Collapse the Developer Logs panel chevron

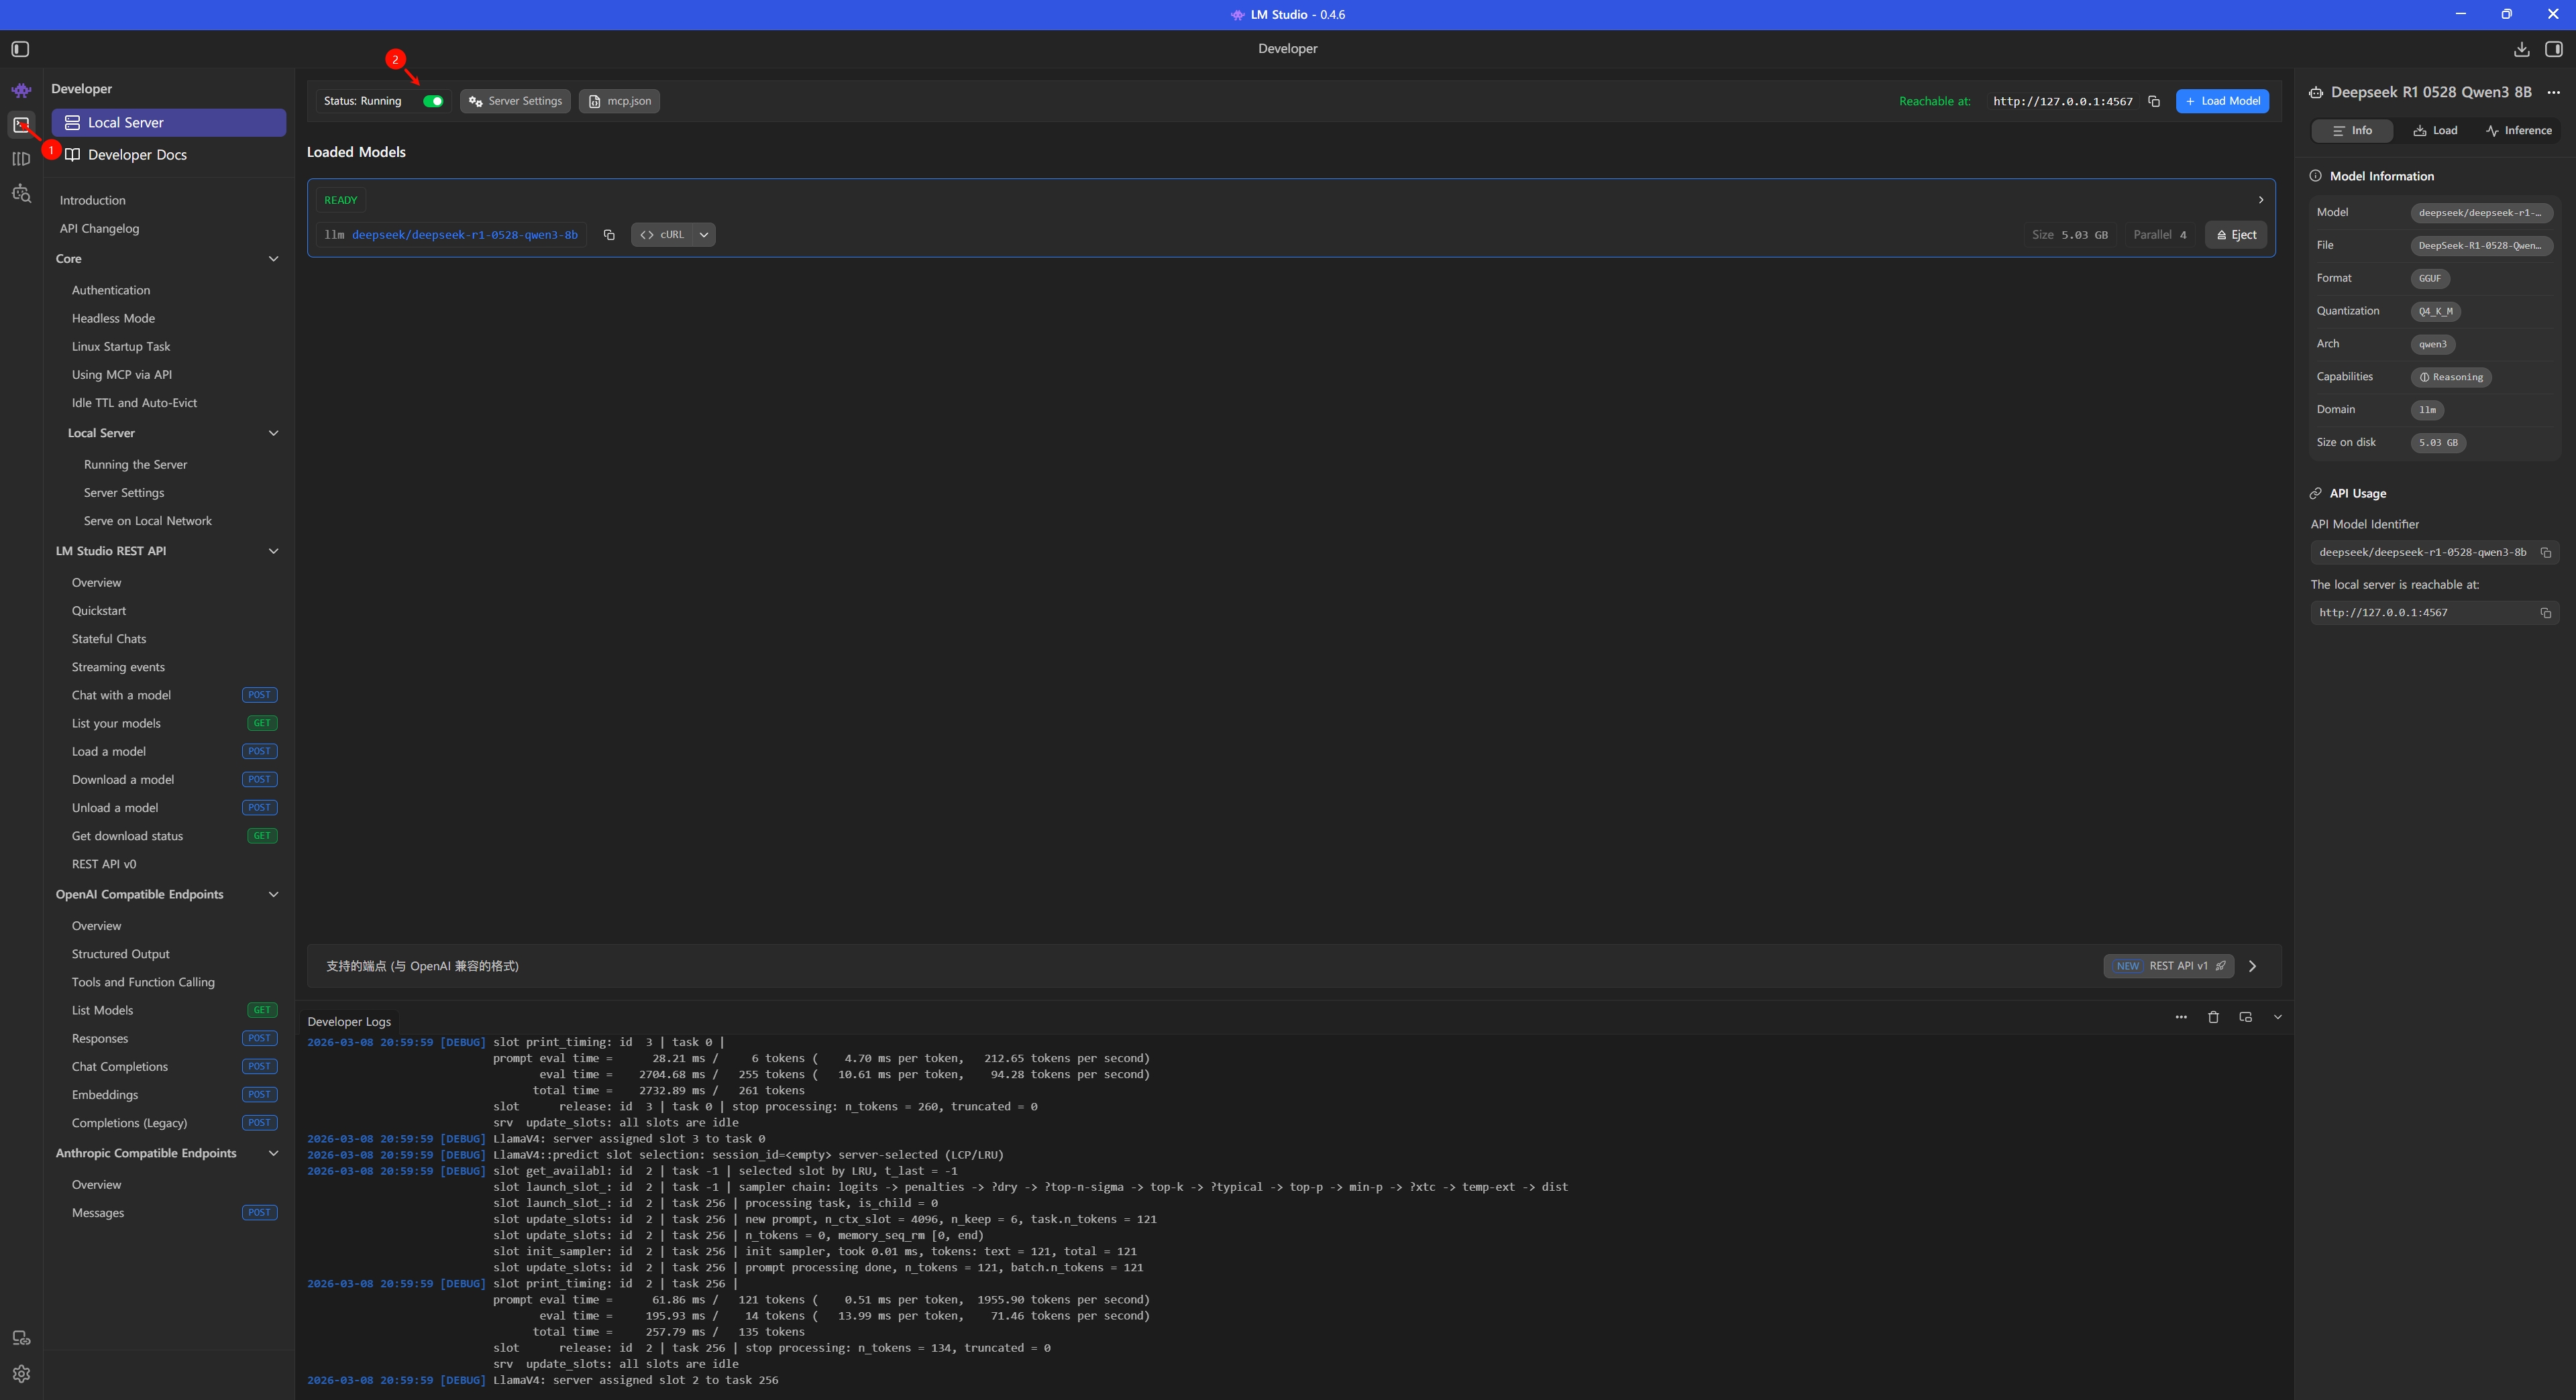pos(2277,1017)
